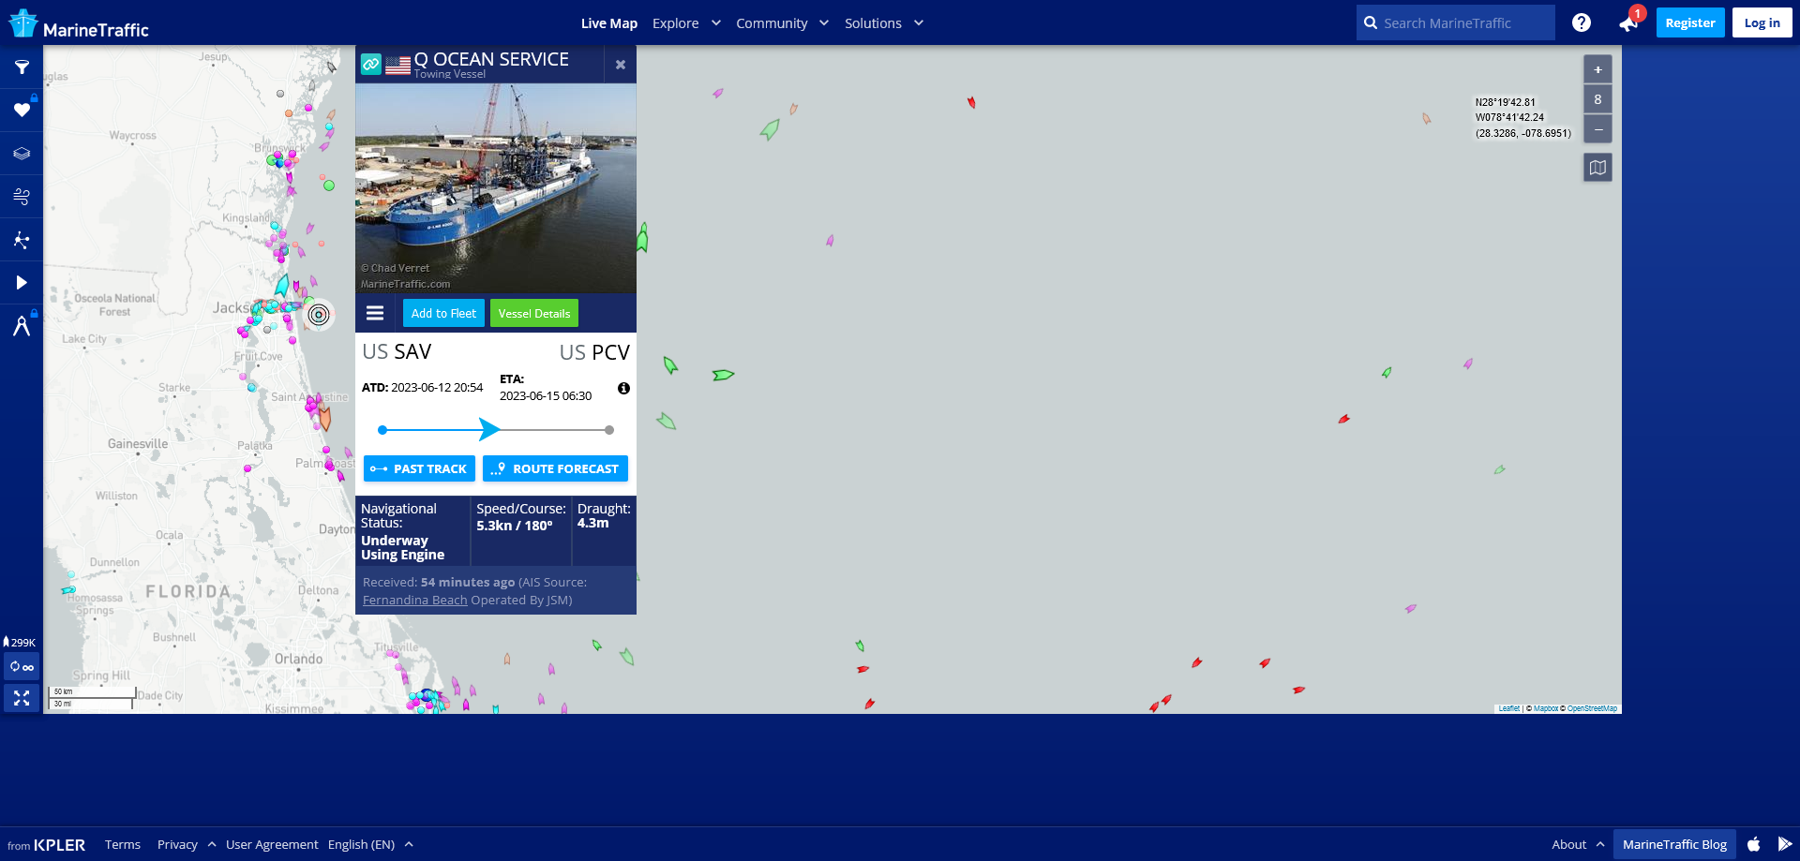Viewport: 1800px width, 861px height.
Task: Zoom out the map with minus button
Action: point(1597,129)
